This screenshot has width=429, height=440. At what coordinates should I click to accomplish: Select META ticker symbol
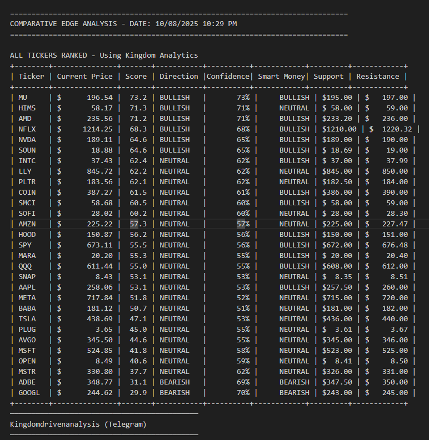point(27,298)
